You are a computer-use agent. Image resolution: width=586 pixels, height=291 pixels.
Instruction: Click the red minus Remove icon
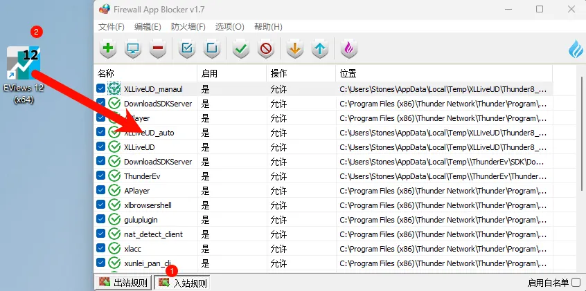click(x=158, y=48)
